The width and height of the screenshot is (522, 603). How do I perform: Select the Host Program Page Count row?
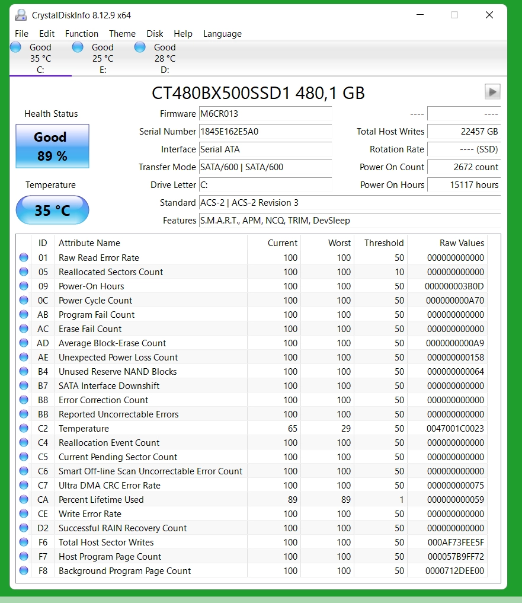tap(252, 557)
